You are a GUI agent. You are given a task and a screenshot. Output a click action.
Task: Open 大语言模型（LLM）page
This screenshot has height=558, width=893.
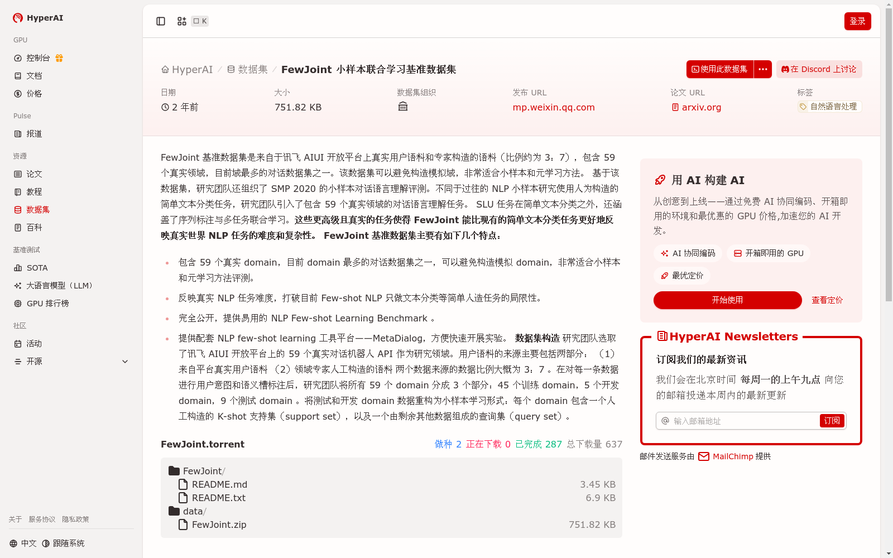[53, 286]
